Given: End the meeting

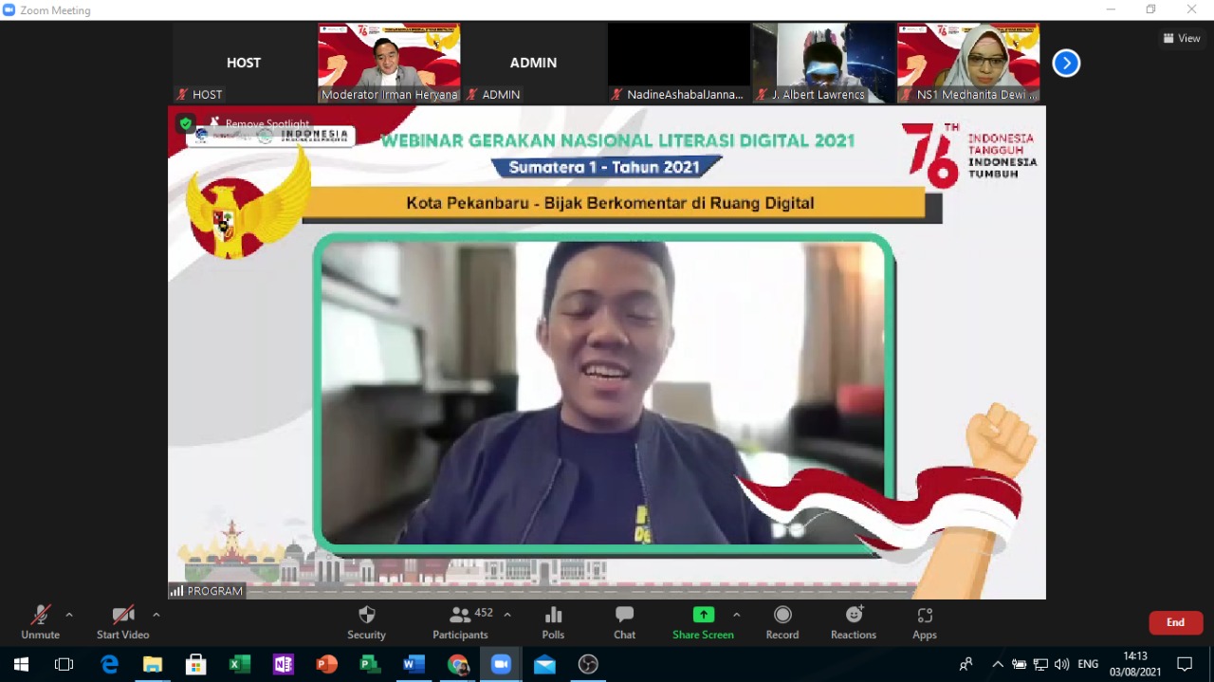Looking at the screenshot, I should click(1175, 621).
